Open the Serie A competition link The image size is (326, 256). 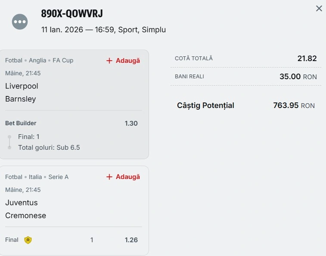[58, 177]
